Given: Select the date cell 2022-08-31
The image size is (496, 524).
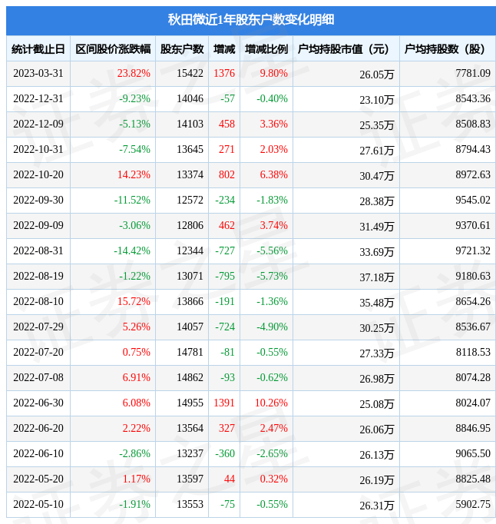Looking at the screenshot, I should tap(38, 251).
